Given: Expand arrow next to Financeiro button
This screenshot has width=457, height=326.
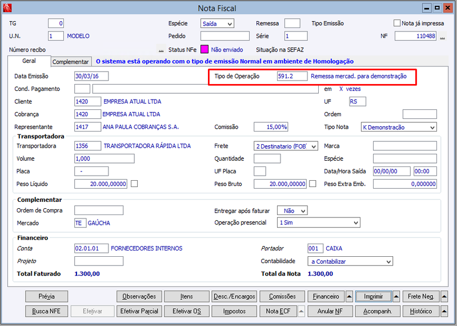Looking at the screenshot, I should pos(349,296).
